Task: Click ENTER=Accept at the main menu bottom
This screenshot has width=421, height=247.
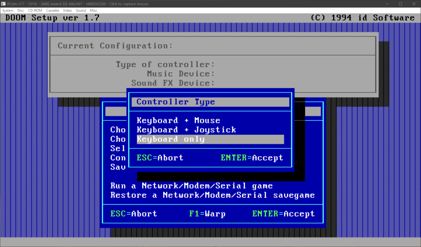Action: click(283, 214)
